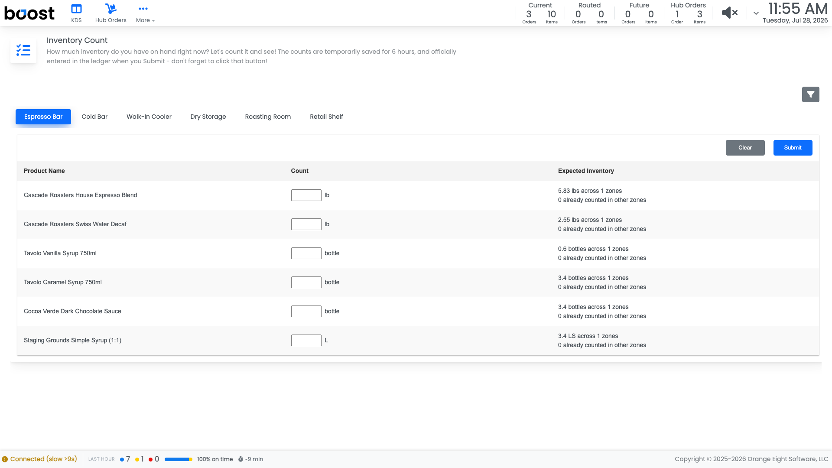832x468 pixels.
Task: Click the copyright Orange Eight Software text
Action: (751, 459)
